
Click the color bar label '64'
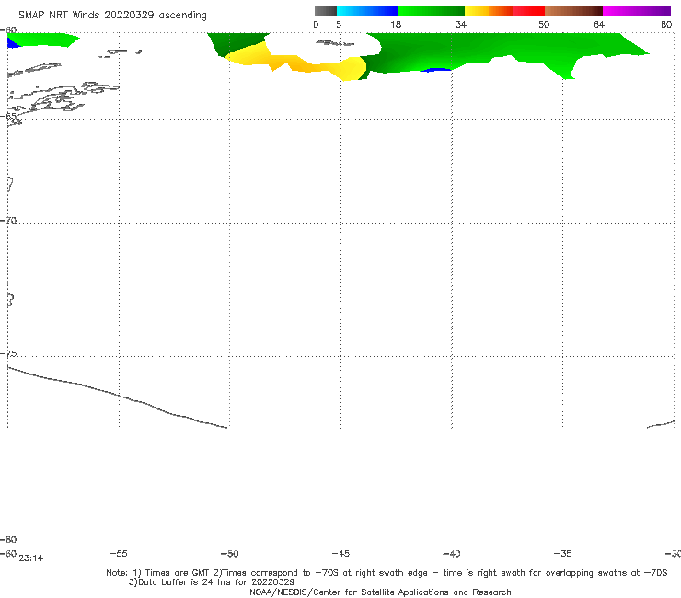coord(599,24)
